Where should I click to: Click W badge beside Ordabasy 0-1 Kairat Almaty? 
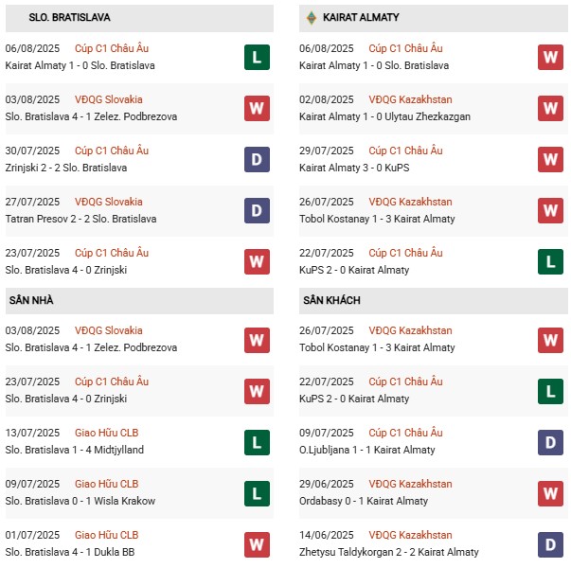pos(550,492)
